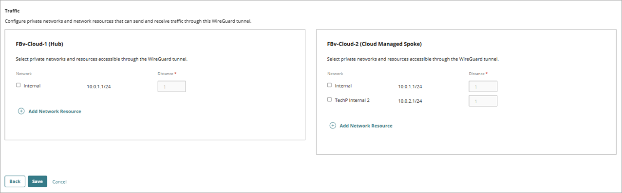Focus Distance field for TechP Internal 2
This screenshot has width=622, height=193.
tap(483, 101)
